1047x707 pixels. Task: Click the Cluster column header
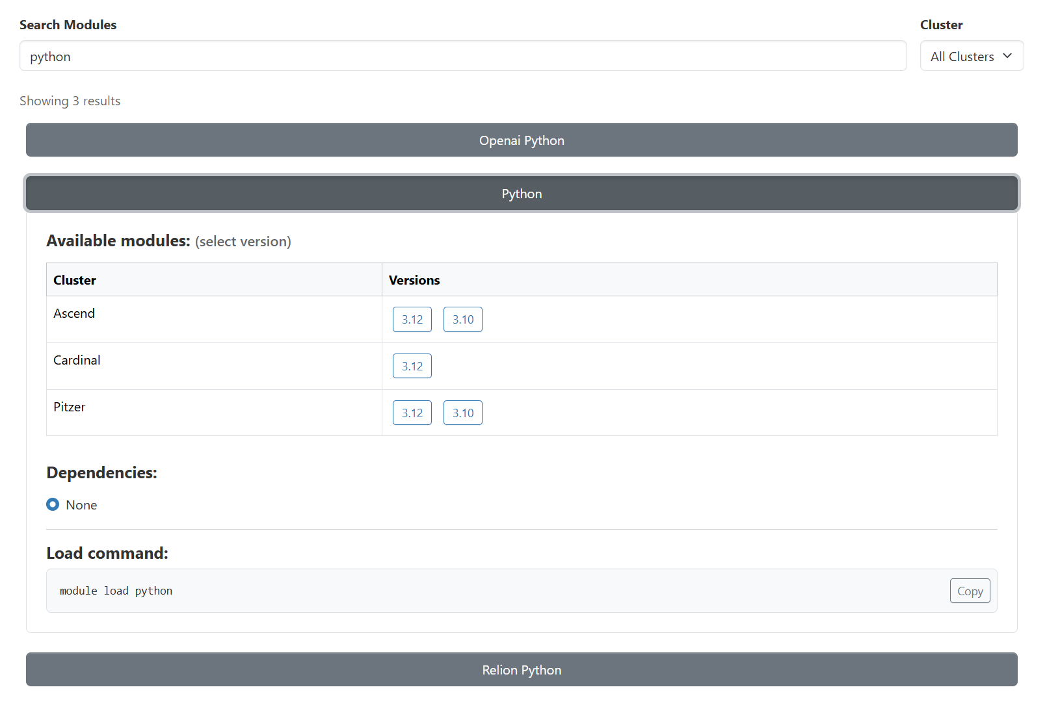(74, 279)
